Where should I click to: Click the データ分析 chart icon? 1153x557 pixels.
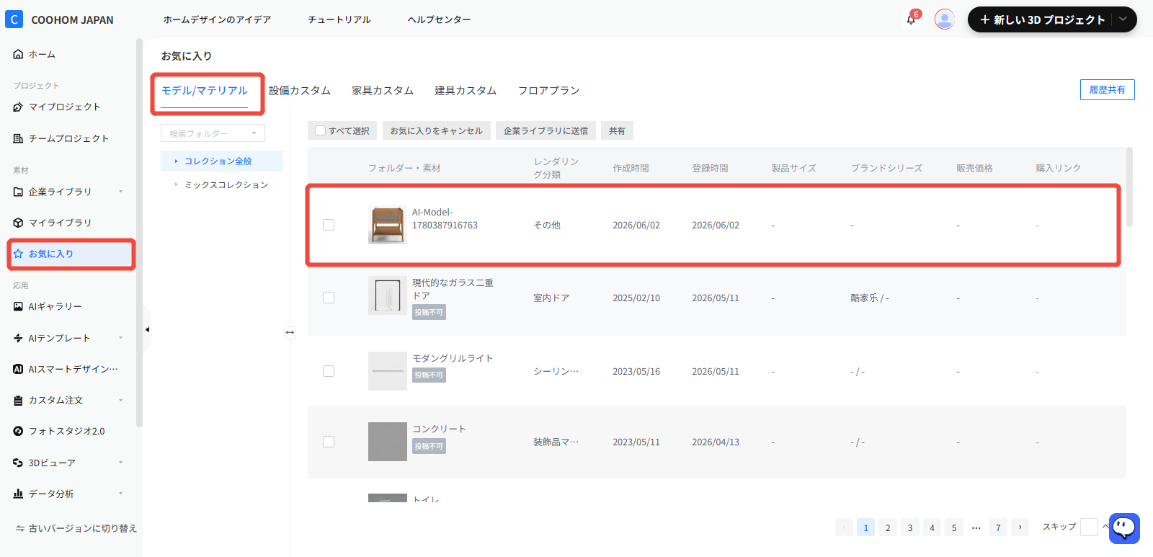18,494
